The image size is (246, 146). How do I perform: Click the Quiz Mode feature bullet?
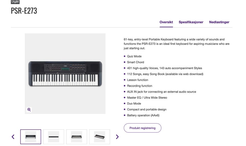(134, 56)
